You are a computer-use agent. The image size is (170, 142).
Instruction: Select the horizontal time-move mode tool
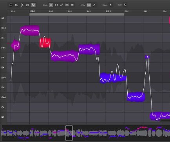[x=56, y=5]
